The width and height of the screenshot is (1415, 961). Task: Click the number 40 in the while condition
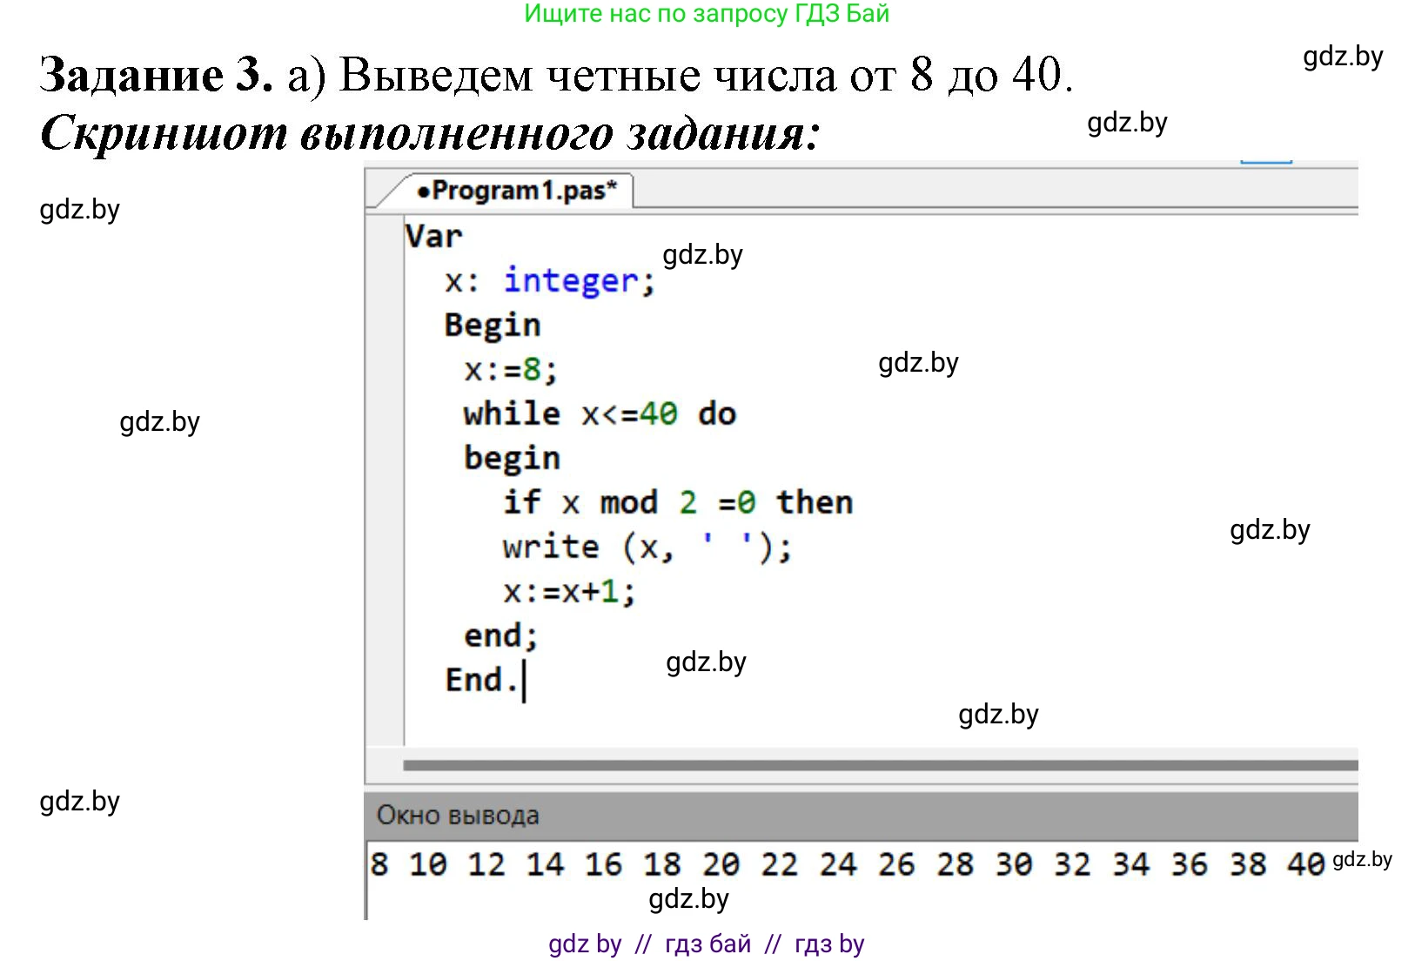[x=659, y=413]
